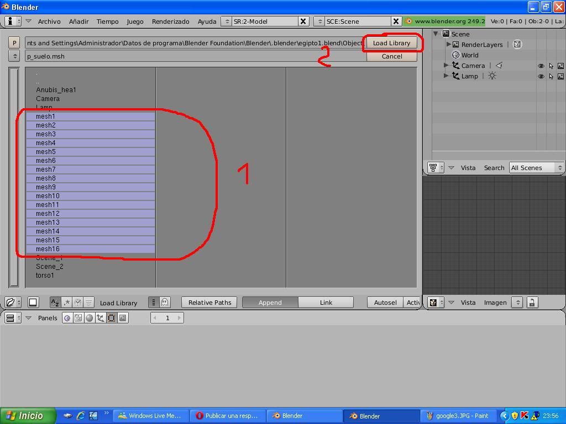The width and height of the screenshot is (566, 424).
Task: Open Archivo menu
Action: click(49, 22)
